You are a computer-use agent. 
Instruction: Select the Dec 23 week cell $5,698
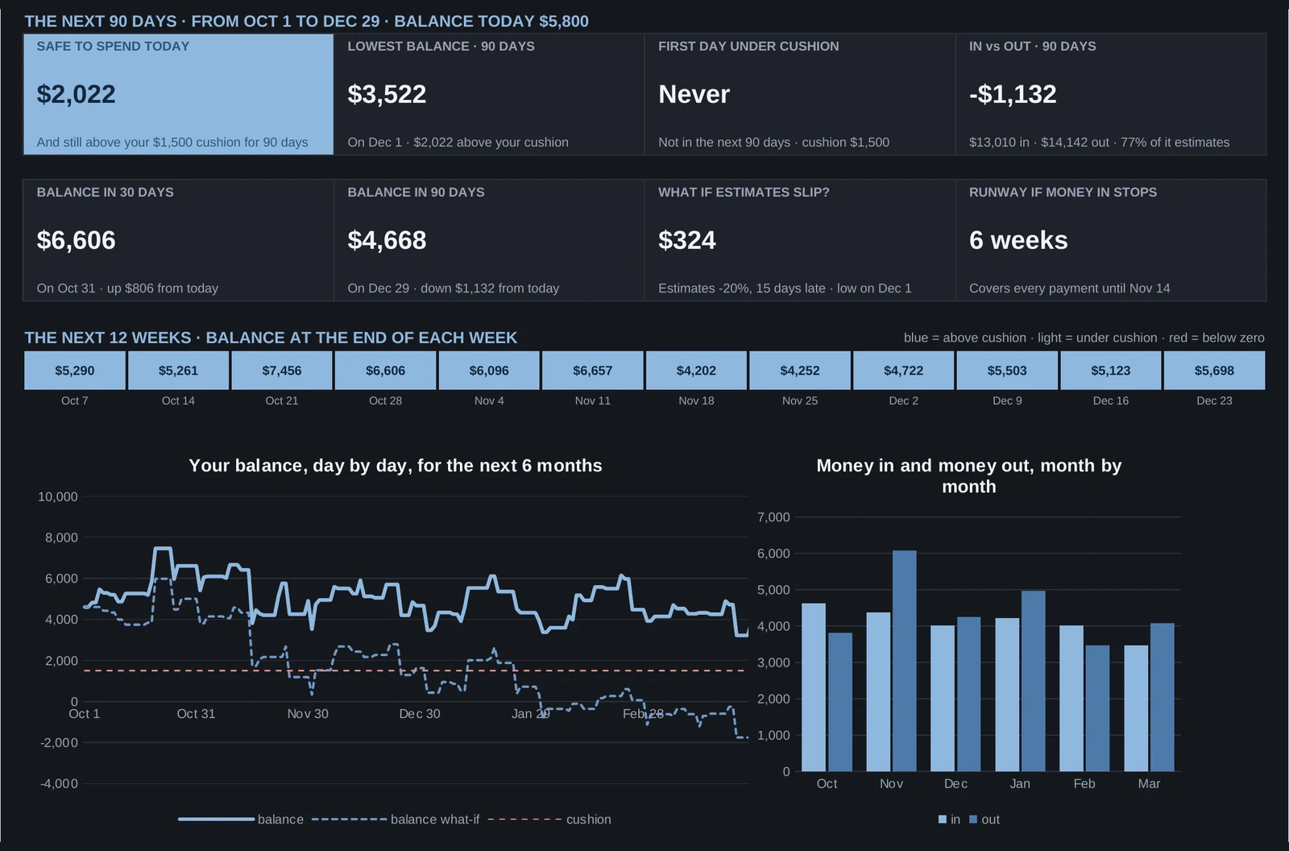click(1214, 371)
